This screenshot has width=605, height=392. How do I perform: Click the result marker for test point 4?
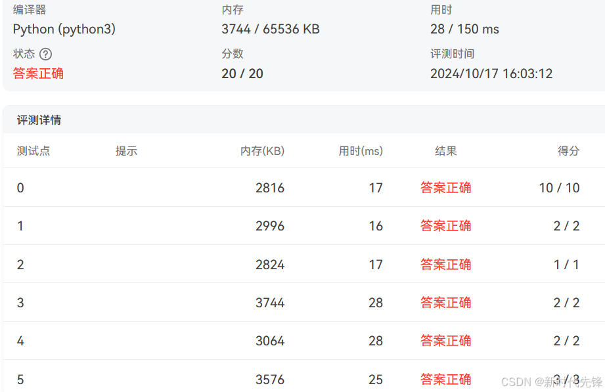(445, 340)
